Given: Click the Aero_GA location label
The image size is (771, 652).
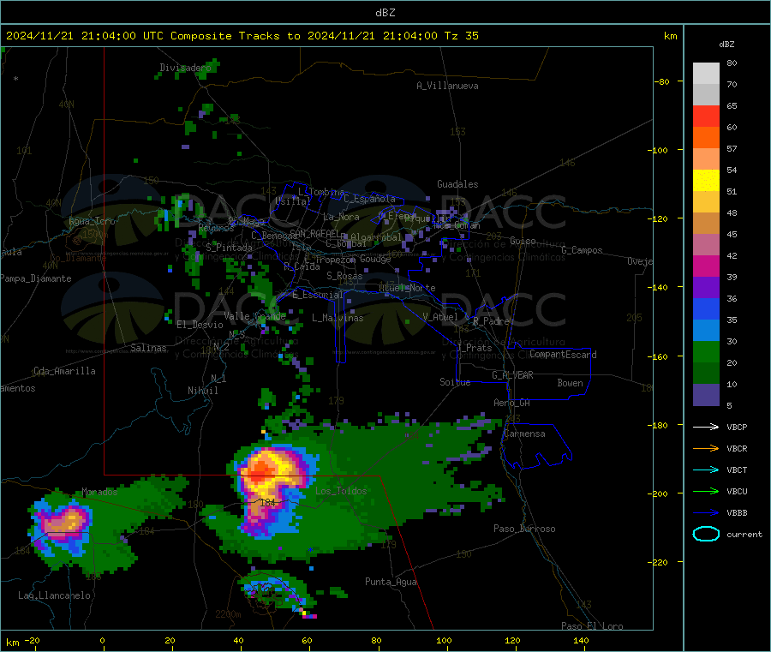Looking at the screenshot, I should 512,403.
